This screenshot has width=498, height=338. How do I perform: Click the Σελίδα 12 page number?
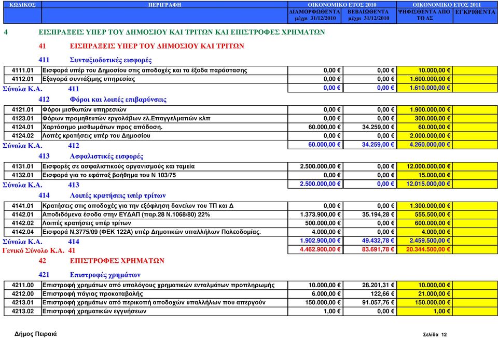coord(435,334)
